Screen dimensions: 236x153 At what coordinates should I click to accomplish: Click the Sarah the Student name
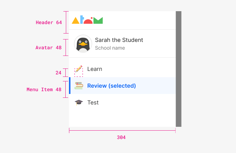point(119,40)
